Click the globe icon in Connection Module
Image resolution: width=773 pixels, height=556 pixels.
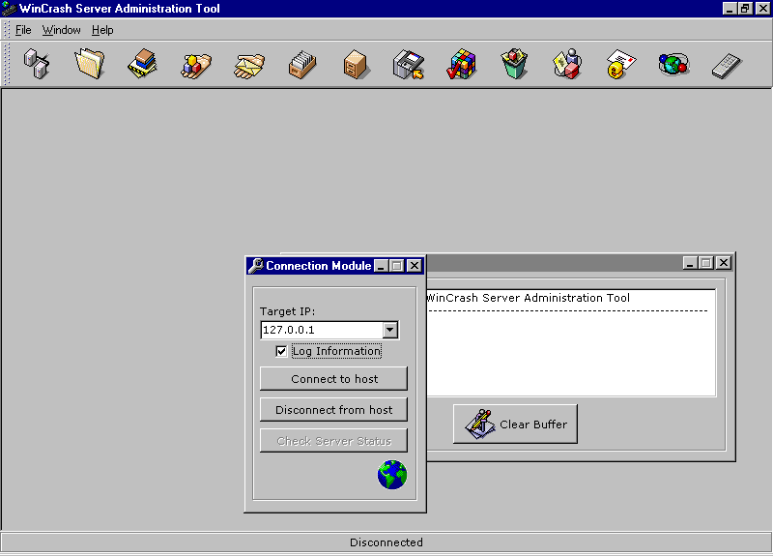point(391,475)
